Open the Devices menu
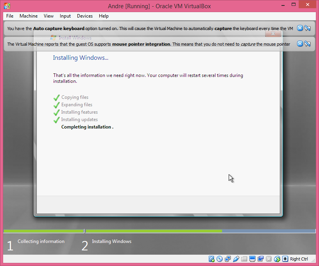Viewport: 319px width, 266px height. point(84,16)
